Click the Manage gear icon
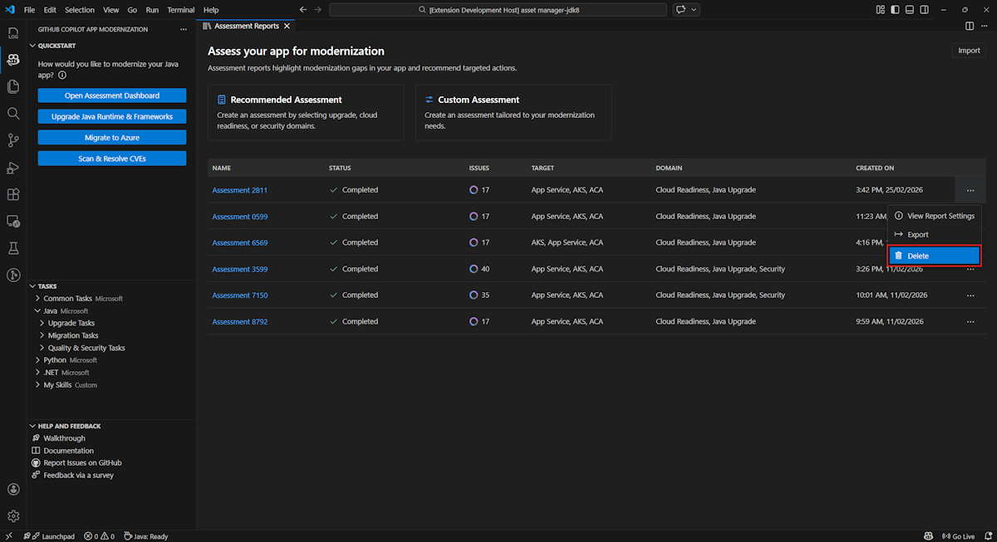The height and width of the screenshot is (542, 997). point(12,516)
